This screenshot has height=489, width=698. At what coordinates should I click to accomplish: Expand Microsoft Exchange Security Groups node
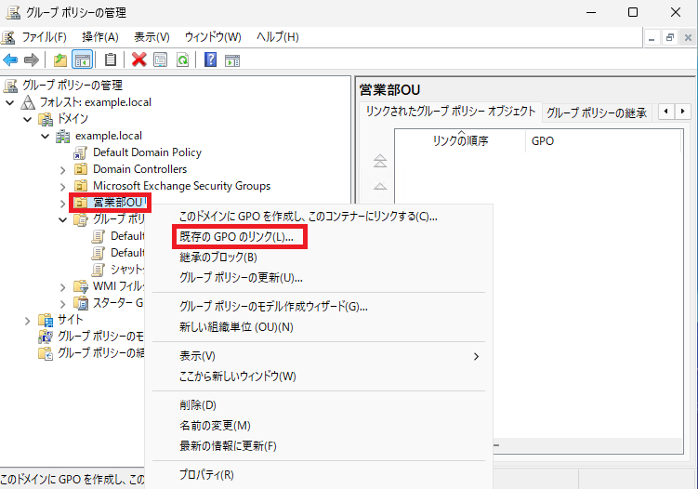tap(63, 187)
